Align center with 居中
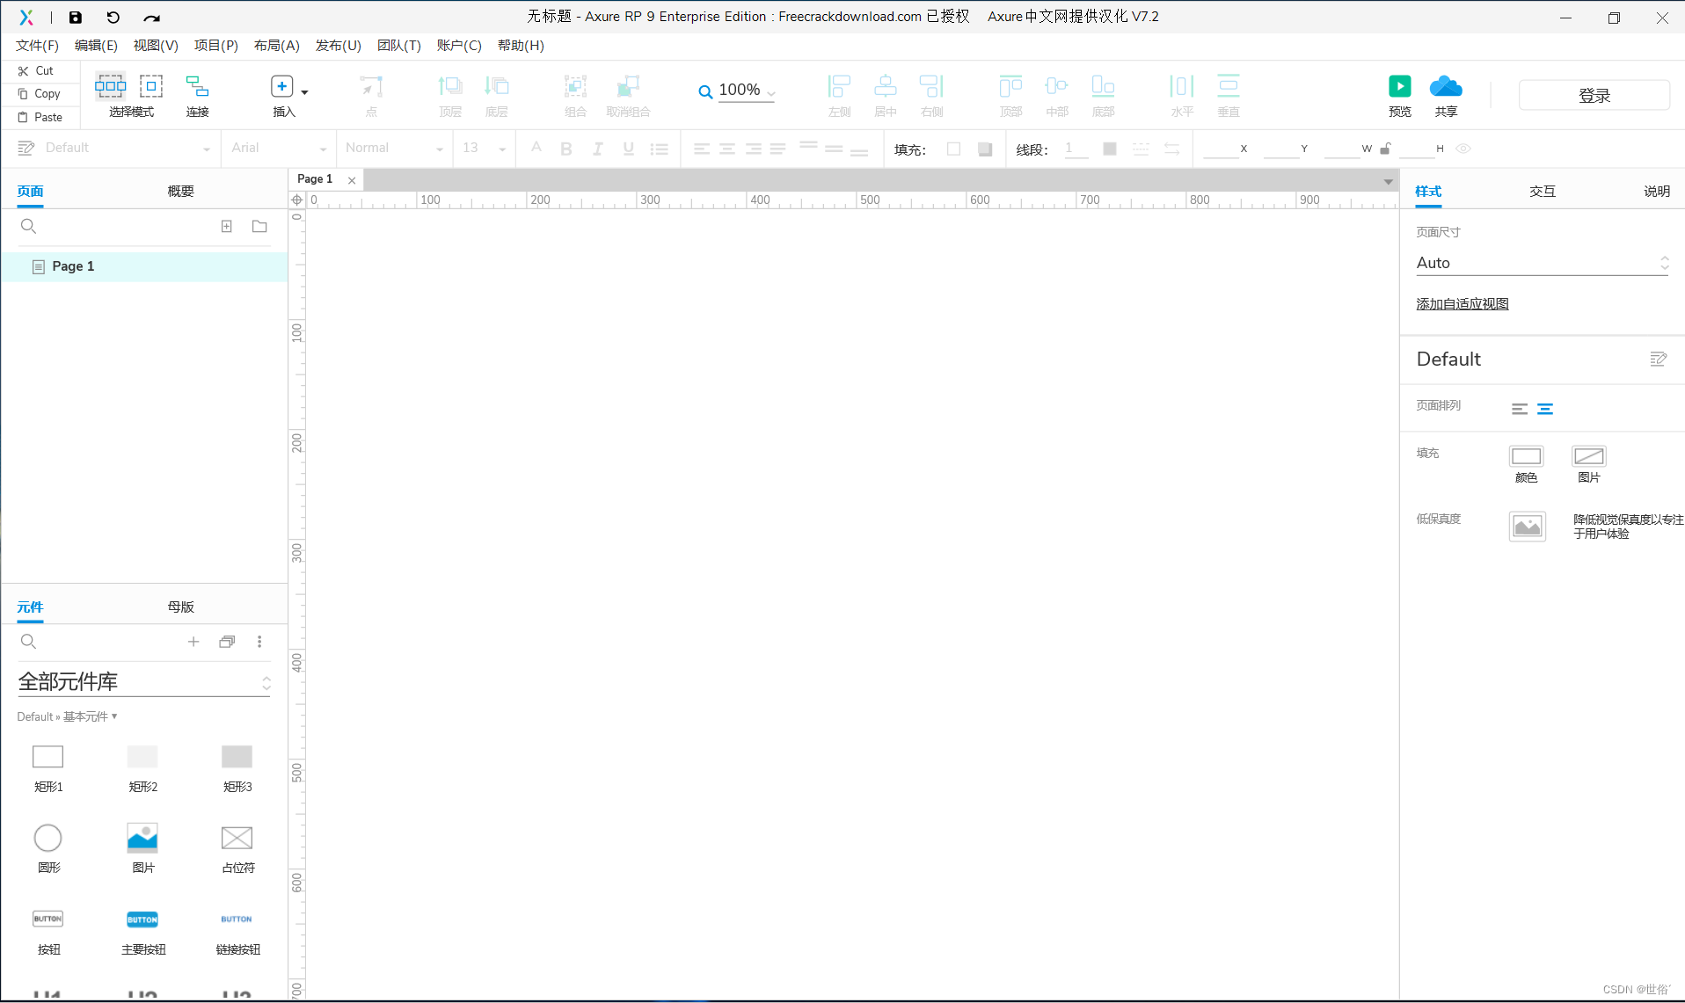The width and height of the screenshot is (1685, 1003). coord(886,95)
